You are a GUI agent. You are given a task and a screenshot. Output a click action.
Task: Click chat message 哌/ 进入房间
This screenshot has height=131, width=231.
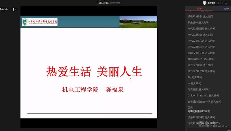coord(195,77)
